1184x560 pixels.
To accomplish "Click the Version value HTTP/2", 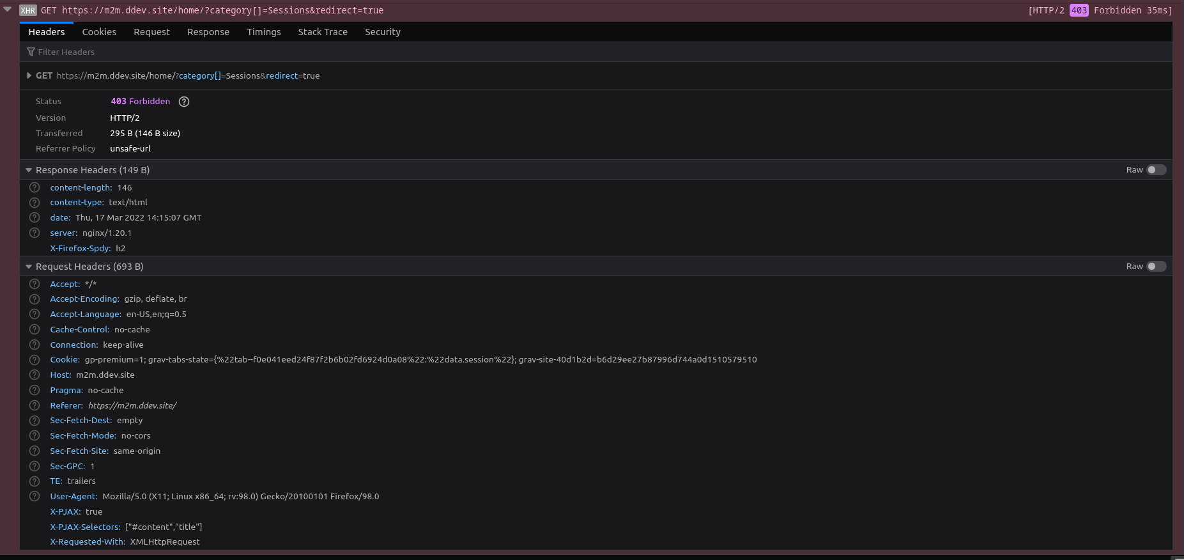I will [x=125, y=118].
